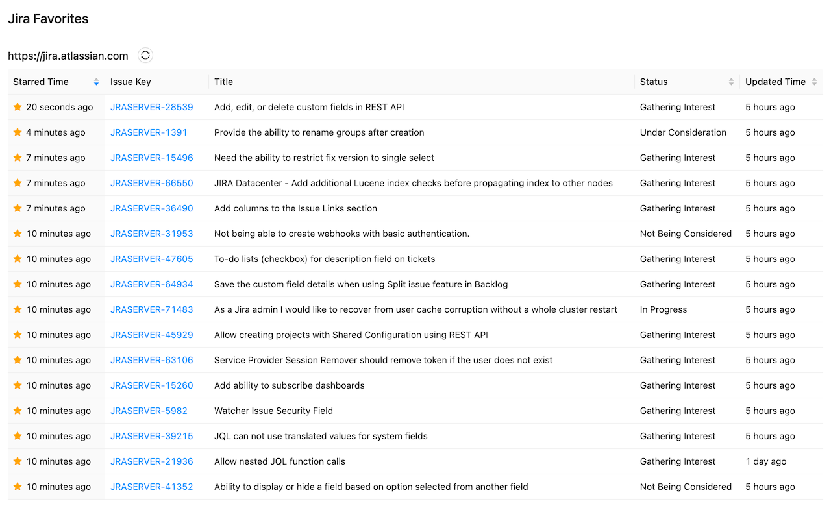Visit issue JRASERVER-5982
This screenshot has width=831, height=519.
[x=149, y=411]
